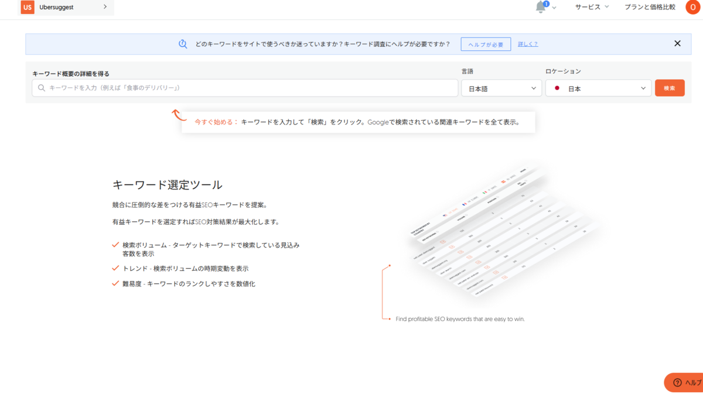Open プランと価格比較 page

point(650,7)
